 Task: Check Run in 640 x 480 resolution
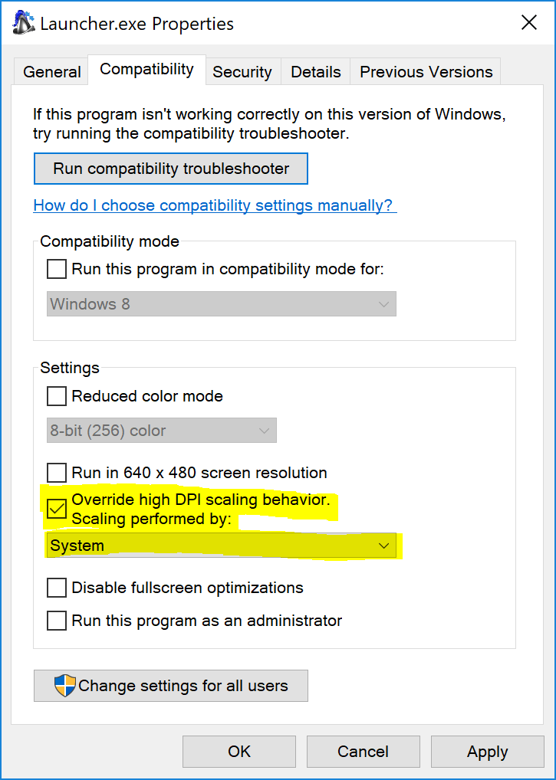pos(57,472)
